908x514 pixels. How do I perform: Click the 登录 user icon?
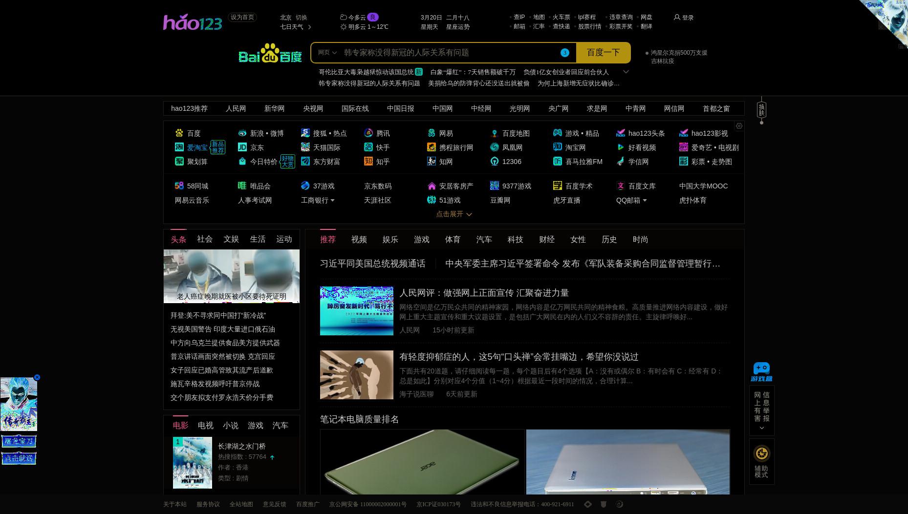click(677, 17)
